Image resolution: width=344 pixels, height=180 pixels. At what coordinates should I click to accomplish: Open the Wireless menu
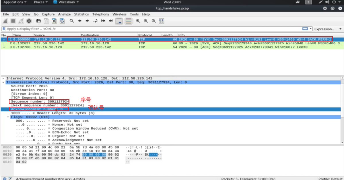(120, 14)
